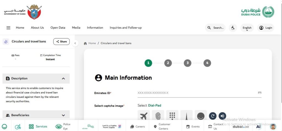Open the Open Data menu

[x=58, y=28]
